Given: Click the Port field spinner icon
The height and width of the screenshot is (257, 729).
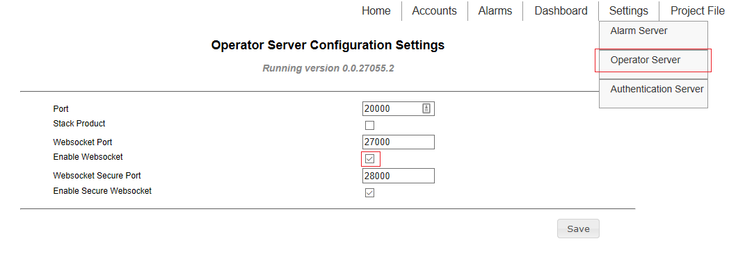Looking at the screenshot, I should tap(426, 108).
